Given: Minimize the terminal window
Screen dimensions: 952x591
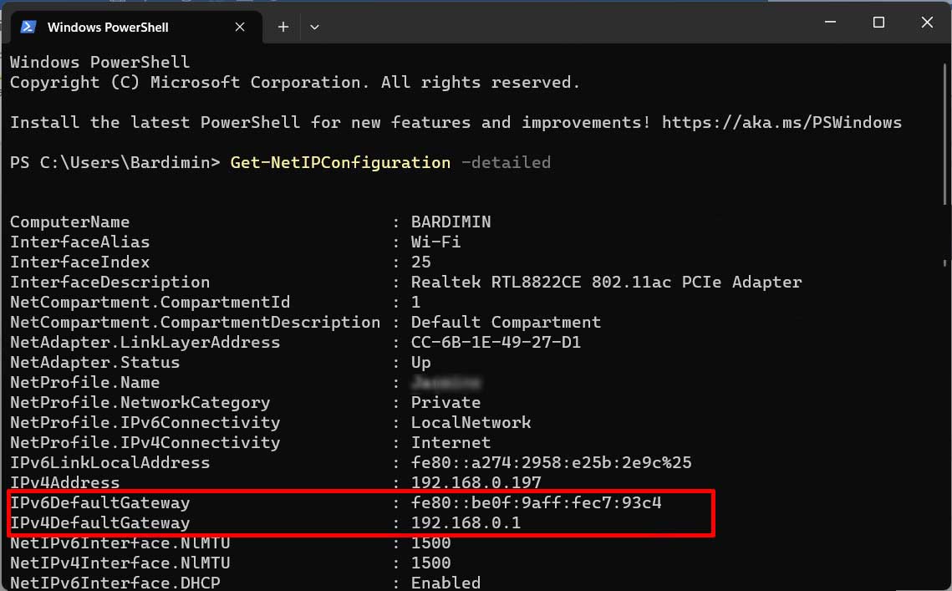Looking at the screenshot, I should [x=830, y=23].
